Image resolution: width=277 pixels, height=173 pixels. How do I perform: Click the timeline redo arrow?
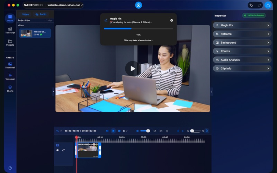coord(61,131)
